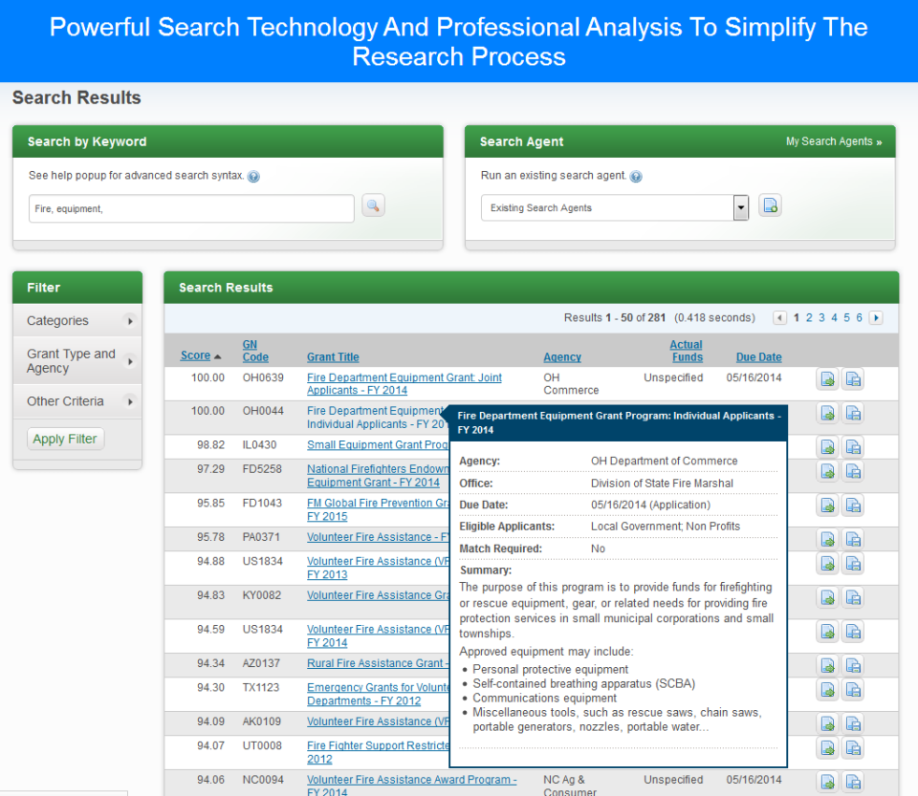Open the view icon for grant NC0094

[x=826, y=781]
